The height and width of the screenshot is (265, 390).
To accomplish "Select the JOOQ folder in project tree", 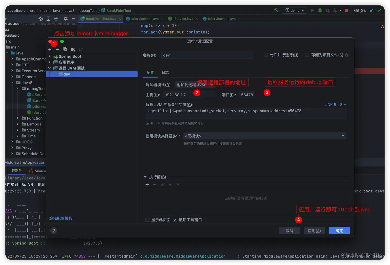I will [x=27, y=142].
